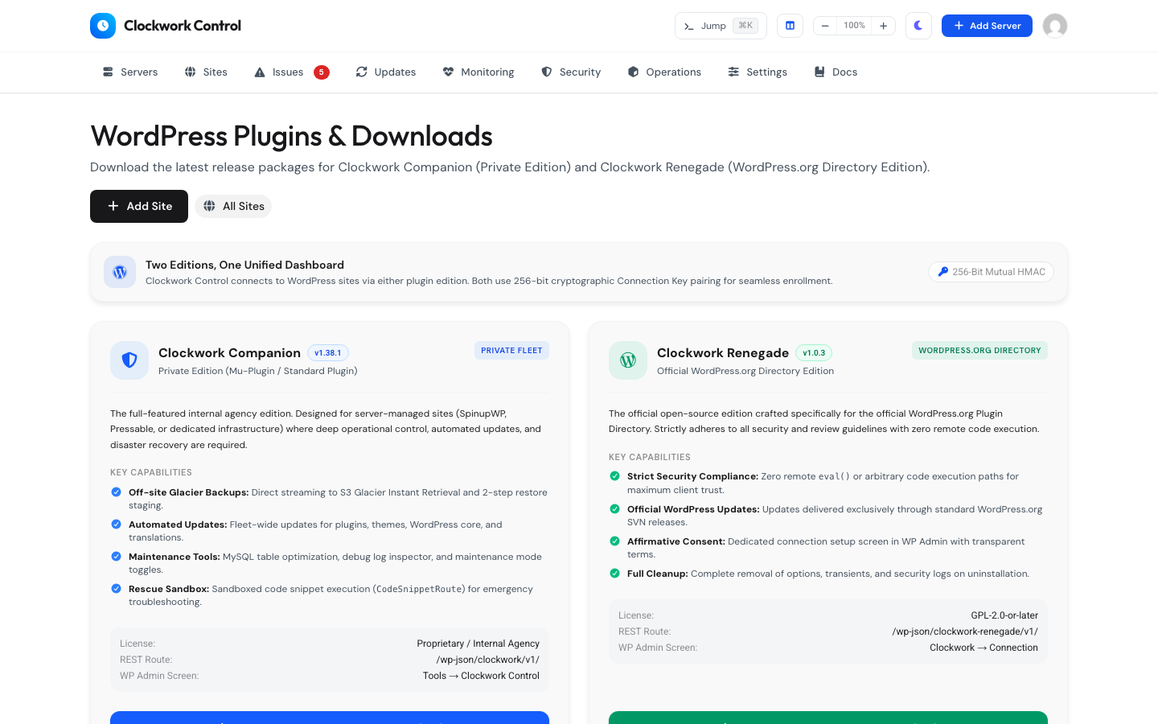The image size is (1158, 724).
Task: Click the check icon beside Automated Updates
Action: point(116,524)
